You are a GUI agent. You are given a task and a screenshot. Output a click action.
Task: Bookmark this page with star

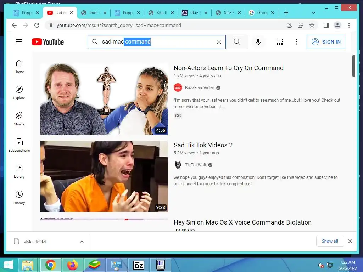click(312, 25)
